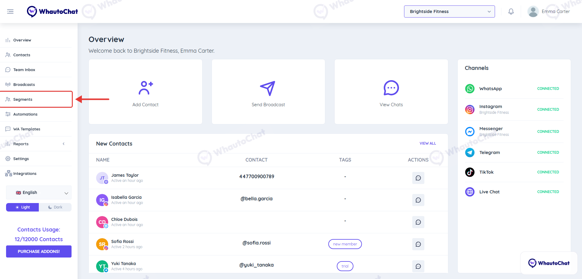The width and height of the screenshot is (582, 279).
Task: Click phone number 447700900789
Action: [x=256, y=176]
